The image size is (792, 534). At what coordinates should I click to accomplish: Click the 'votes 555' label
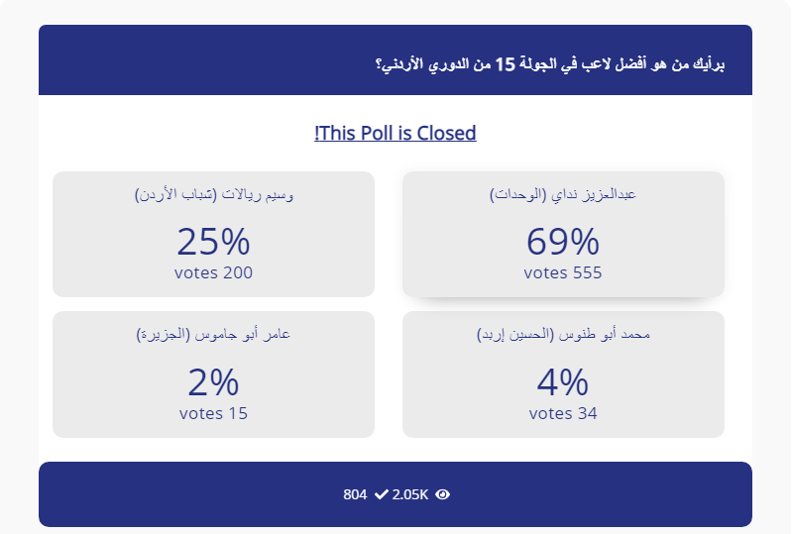563,273
